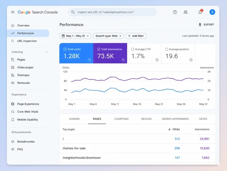Click the FAQ diamond icon
The height and width of the screenshot is (171, 227).
tap(13, 149)
